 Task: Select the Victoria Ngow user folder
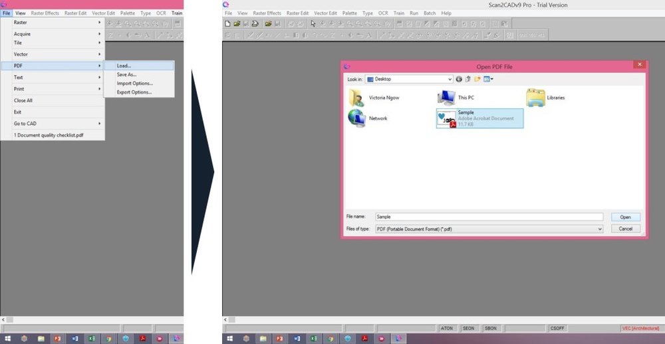pyautogui.click(x=374, y=98)
